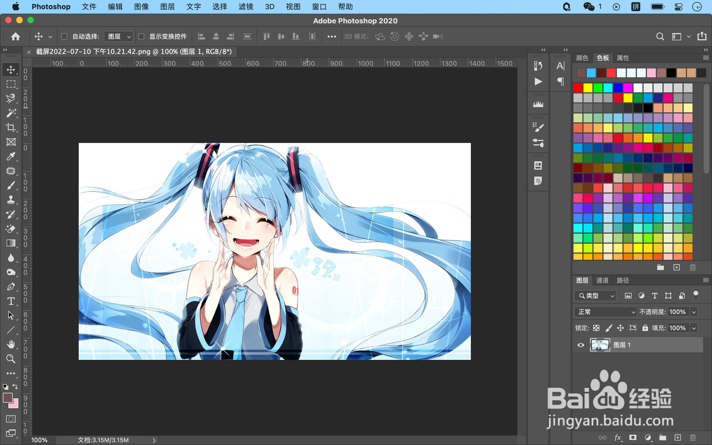This screenshot has width=712, height=445.
Task: Open the Brush Settings panel icon
Action: (538, 127)
